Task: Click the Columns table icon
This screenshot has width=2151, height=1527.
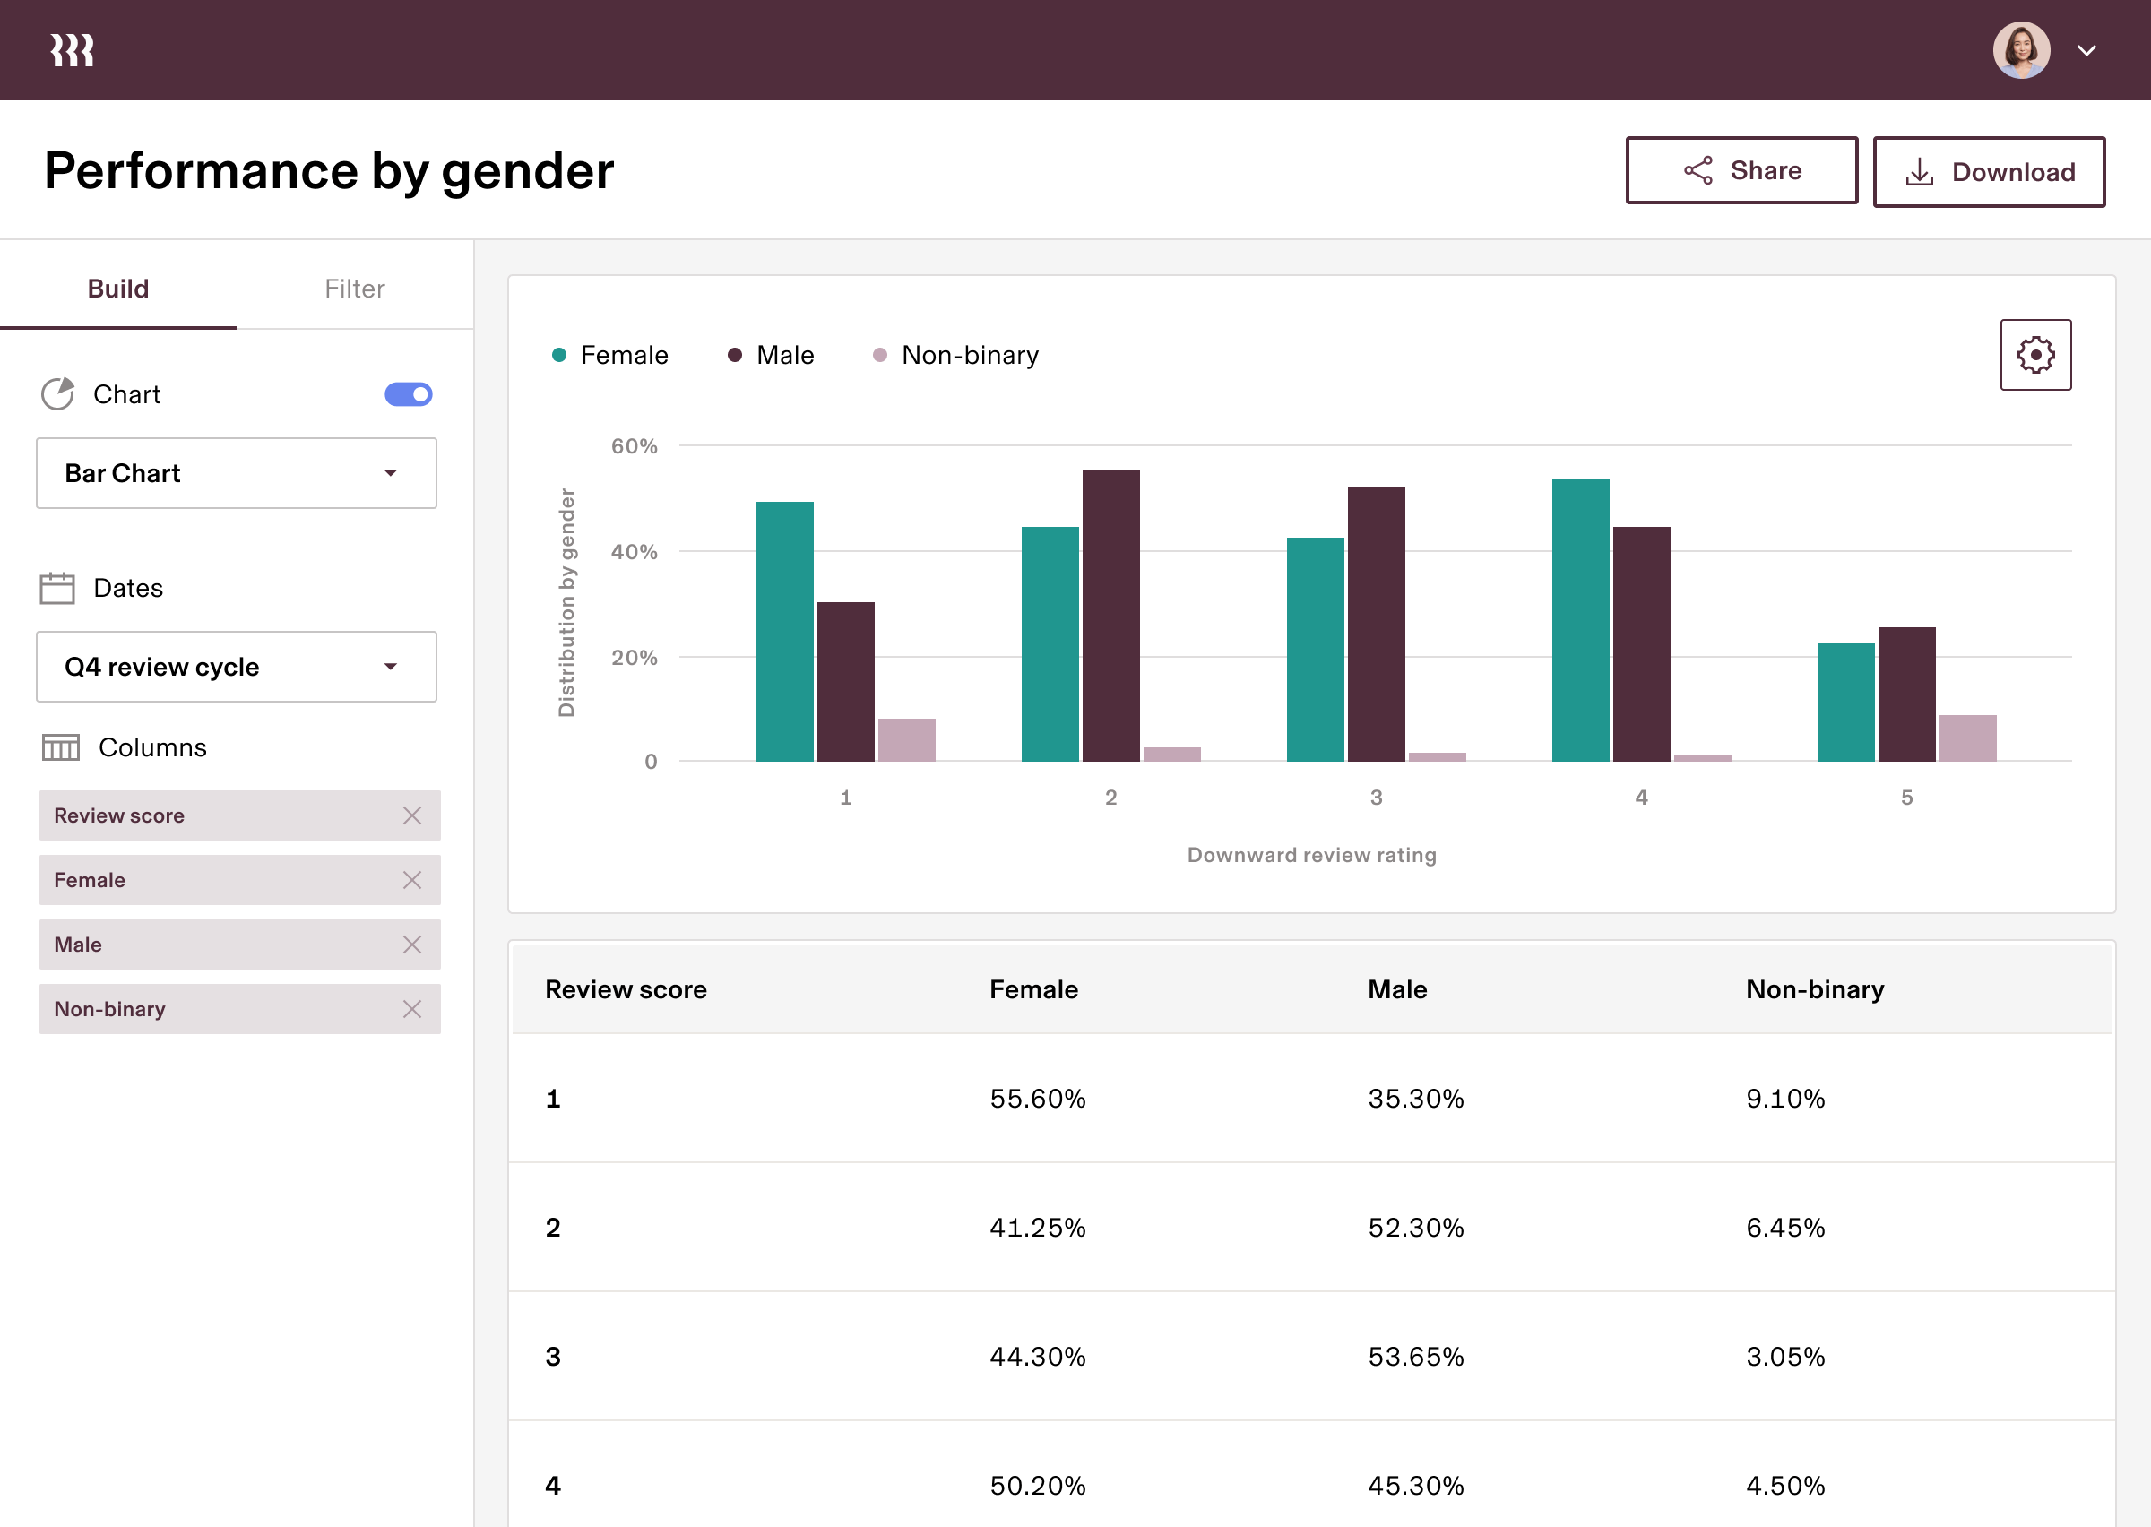Action: (61, 747)
